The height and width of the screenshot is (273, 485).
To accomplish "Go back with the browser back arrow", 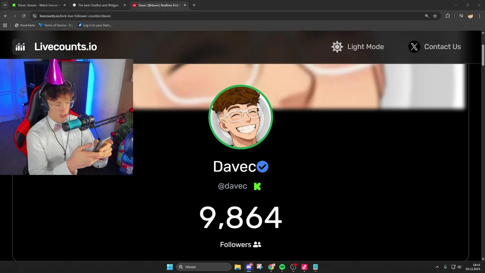I will [5, 16].
